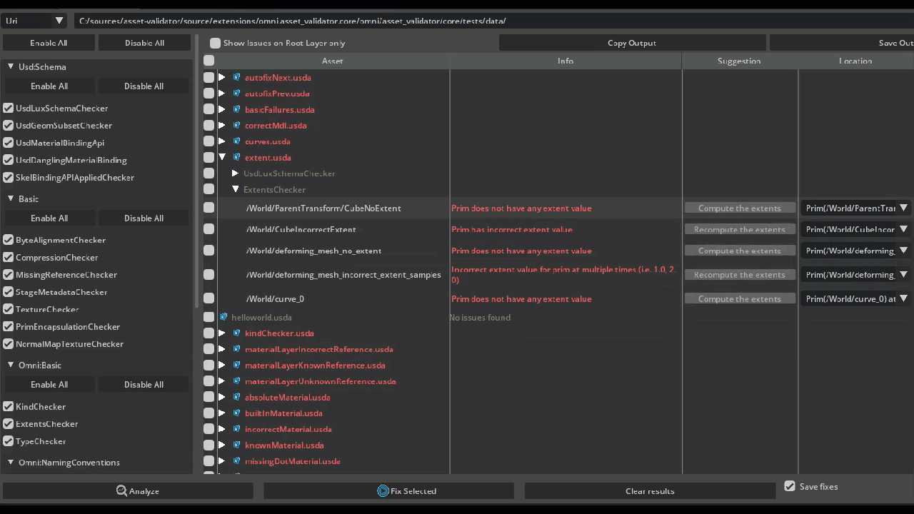Click the play icon on Fix Selected
The height and width of the screenshot is (514, 914).
383,491
